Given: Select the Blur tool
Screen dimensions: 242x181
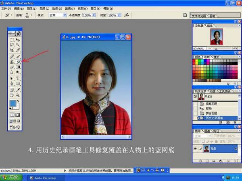Looking at the screenshot, I should (x=12, y=72).
